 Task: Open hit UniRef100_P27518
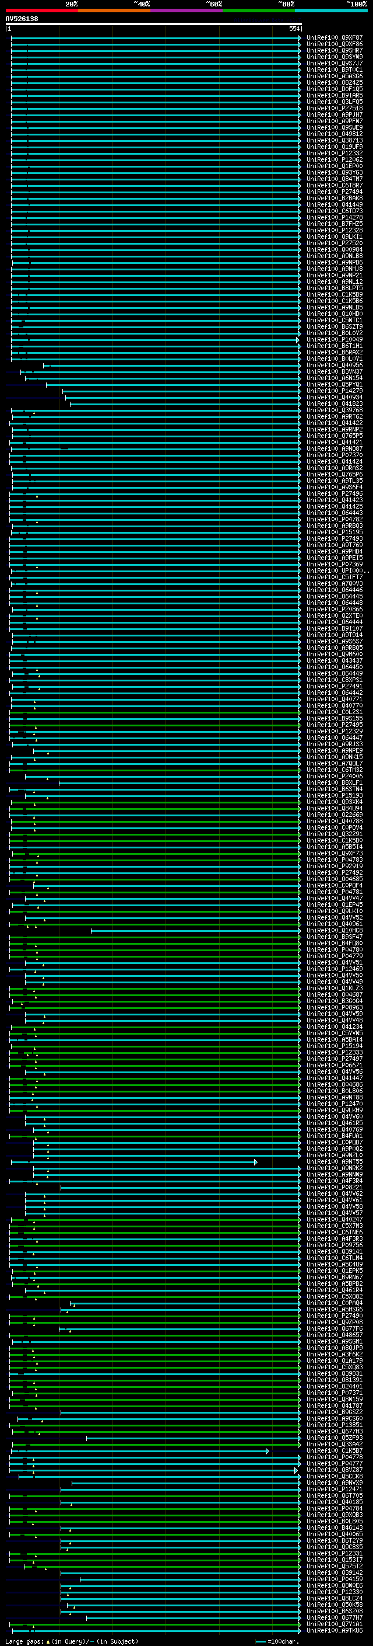point(335,108)
